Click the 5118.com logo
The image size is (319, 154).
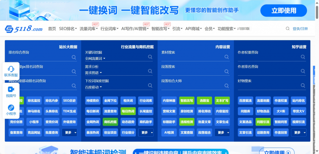(x=24, y=29)
